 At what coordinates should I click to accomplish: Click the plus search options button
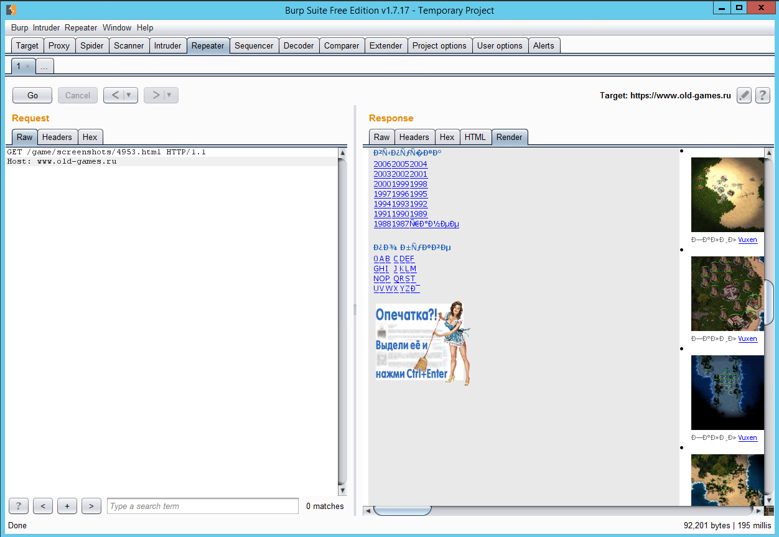tap(67, 506)
